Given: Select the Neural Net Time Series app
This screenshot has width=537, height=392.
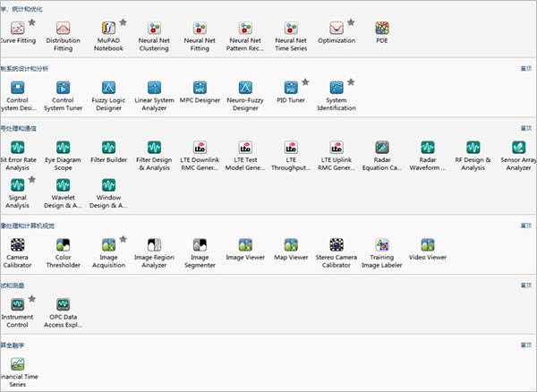Looking at the screenshot, I should [x=291, y=27].
